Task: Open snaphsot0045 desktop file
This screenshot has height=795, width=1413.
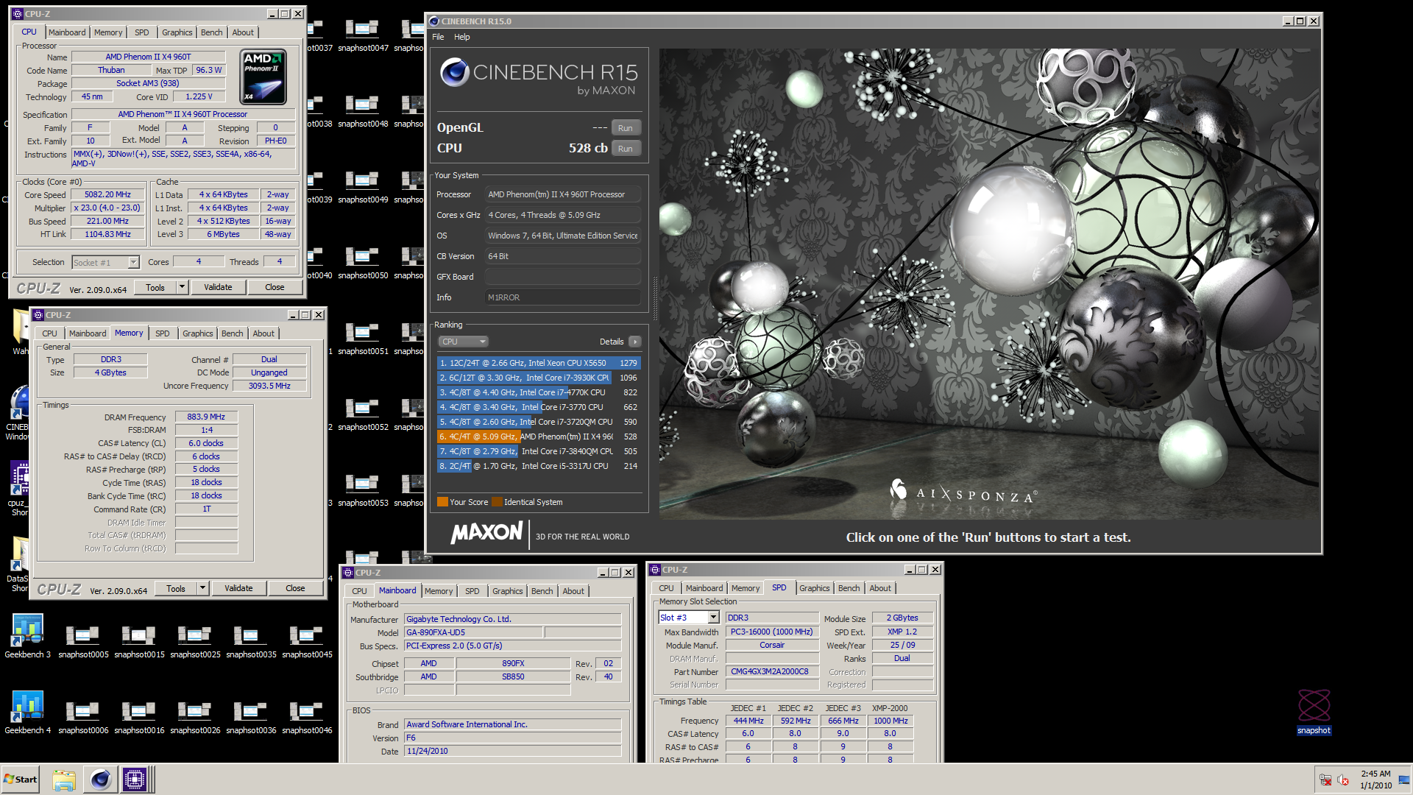Action: 307,640
